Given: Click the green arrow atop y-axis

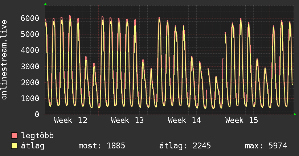Looking at the screenshot, I should click(45, 4).
